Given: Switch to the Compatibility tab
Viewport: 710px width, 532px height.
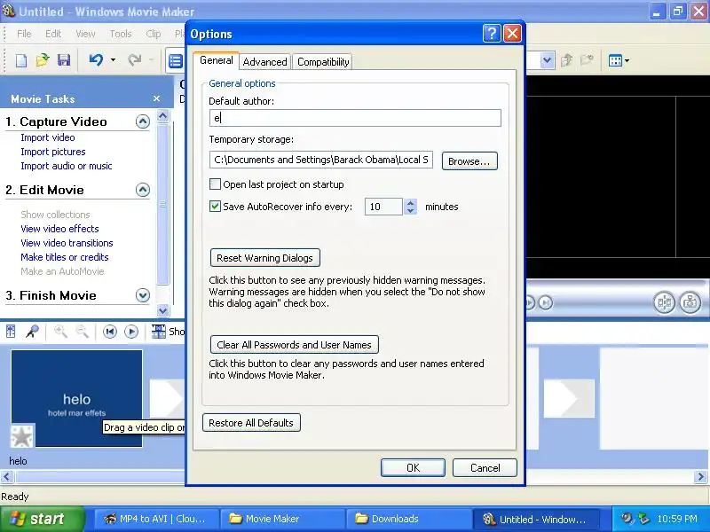Looking at the screenshot, I should click(x=323, y=62).
